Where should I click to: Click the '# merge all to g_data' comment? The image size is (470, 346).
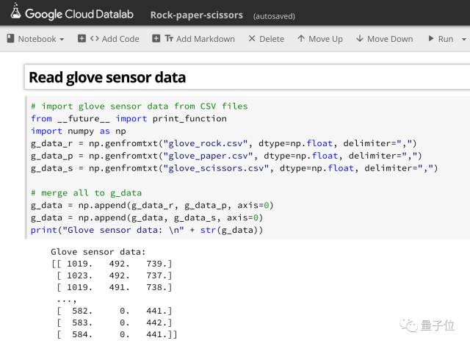click(87, 193)
